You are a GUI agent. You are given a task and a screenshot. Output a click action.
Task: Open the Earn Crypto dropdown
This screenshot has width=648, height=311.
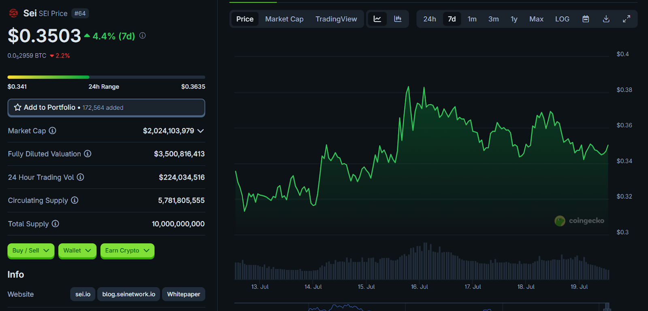coord(127,251)
